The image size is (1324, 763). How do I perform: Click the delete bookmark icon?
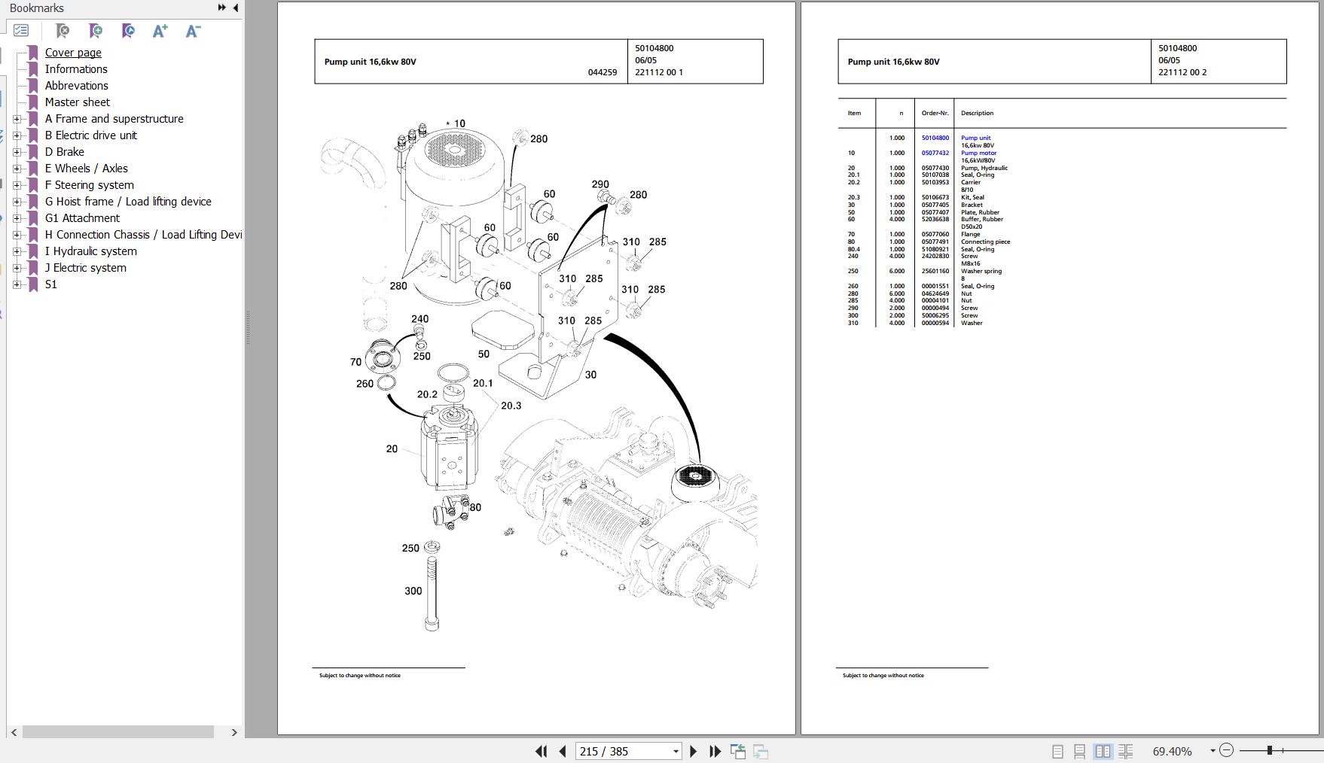[x=63, y=31]
